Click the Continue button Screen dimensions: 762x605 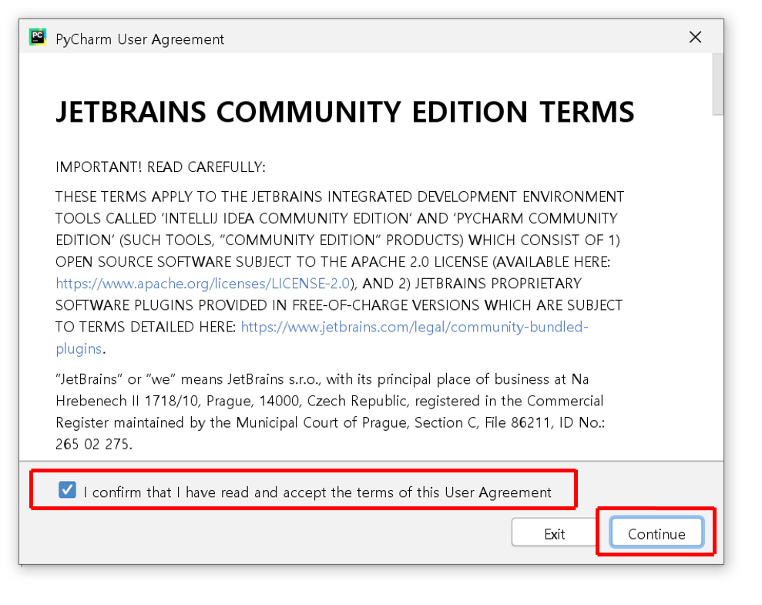click(656, 533)
